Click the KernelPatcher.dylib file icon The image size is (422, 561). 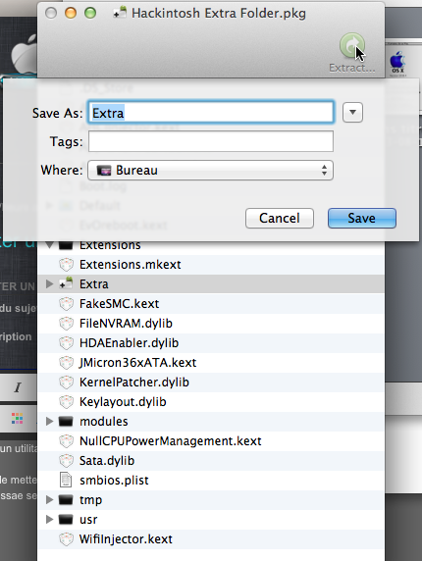[66, 382]
